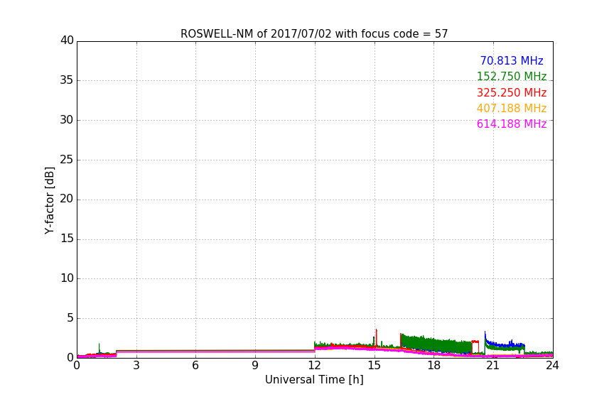Select the 70.813 MHz legend label

click(512, 60)
